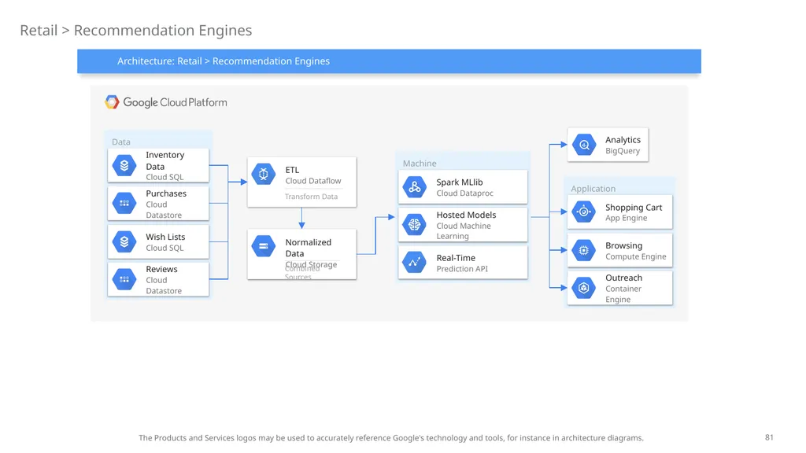
Task: Click the 'Machine' group heading
Action: click(420, 164)
